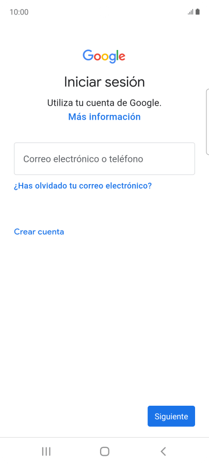Focus the Correo electrónico o teléfono field

click(x=104, y=159)
